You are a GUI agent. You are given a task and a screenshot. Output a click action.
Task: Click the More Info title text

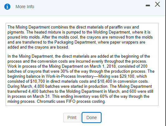(25, 7)
